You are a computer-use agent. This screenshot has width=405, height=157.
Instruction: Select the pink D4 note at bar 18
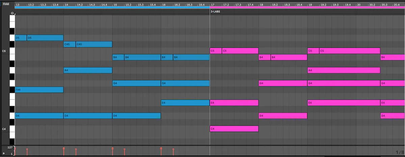pyautogui.click(x=283, y=116)
